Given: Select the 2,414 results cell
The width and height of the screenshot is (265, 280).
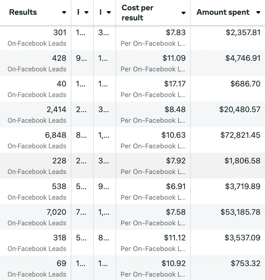Looking at the screenshot, I should (x=35, y=115).
